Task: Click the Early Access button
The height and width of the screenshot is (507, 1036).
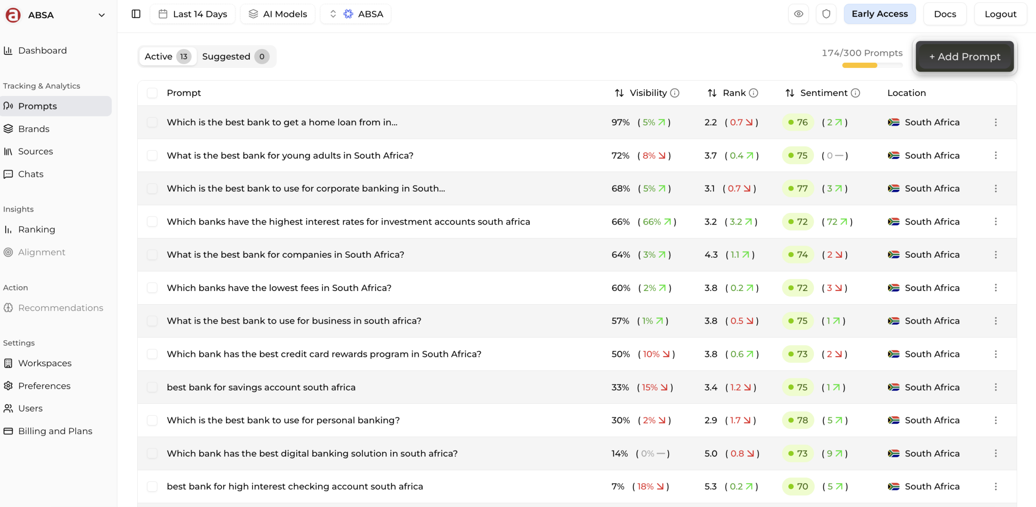Action: tap(880, 14)
